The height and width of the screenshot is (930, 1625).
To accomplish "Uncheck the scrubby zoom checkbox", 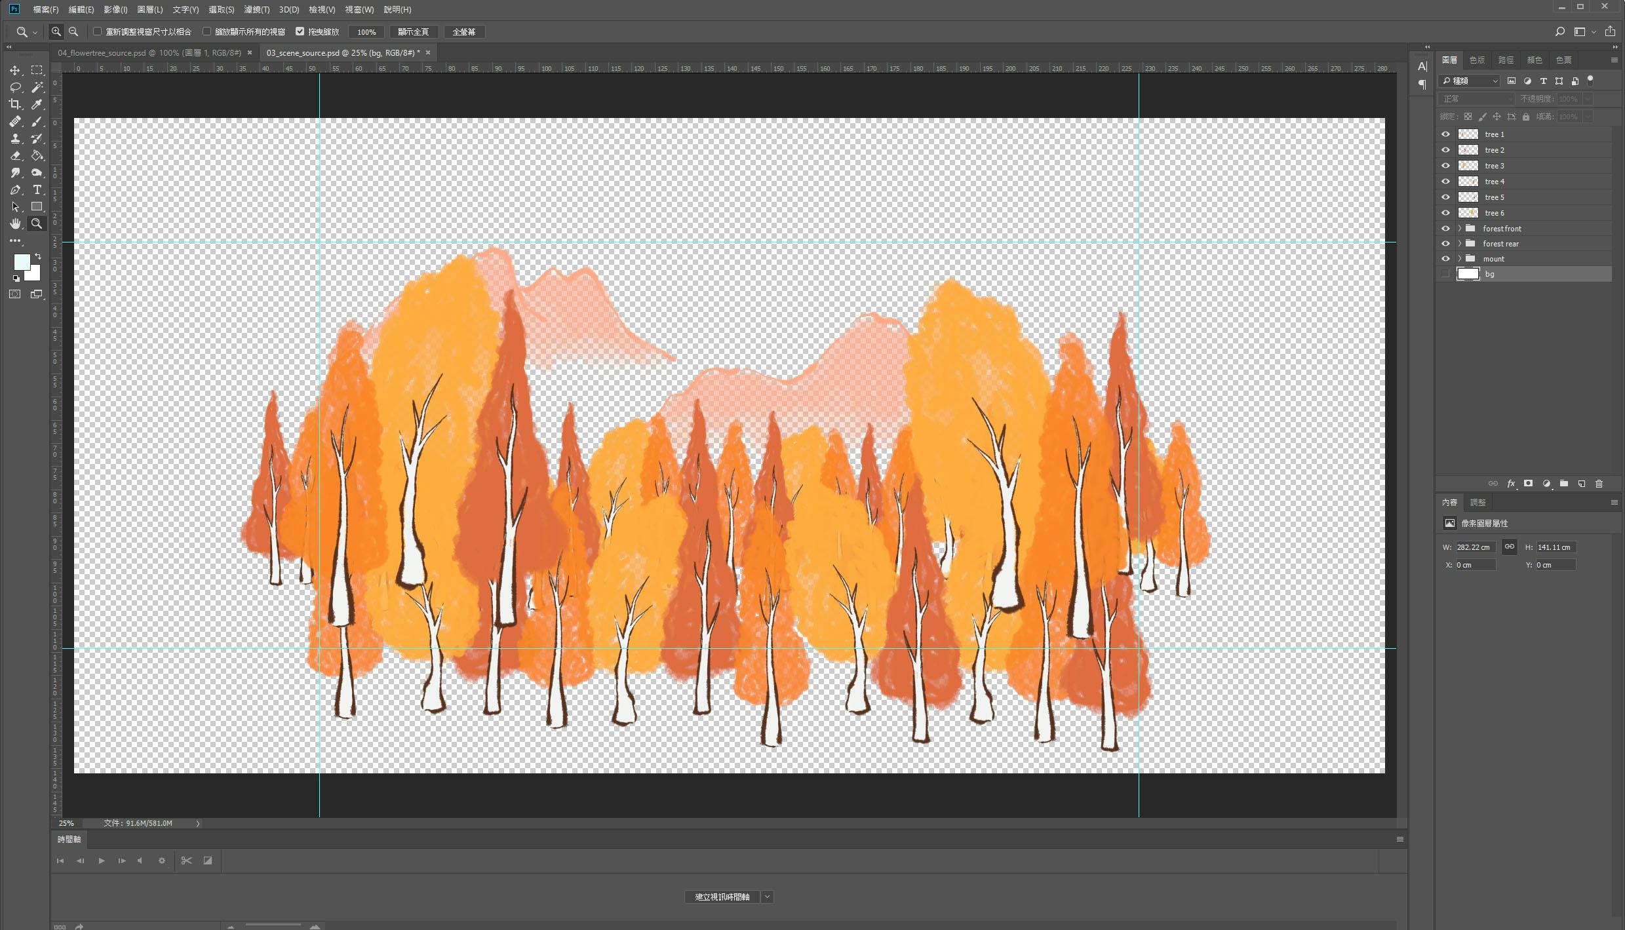I will (300, 31).
